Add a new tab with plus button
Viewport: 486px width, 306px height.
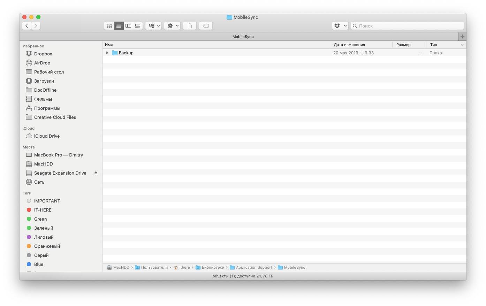[x=462, y=37]
